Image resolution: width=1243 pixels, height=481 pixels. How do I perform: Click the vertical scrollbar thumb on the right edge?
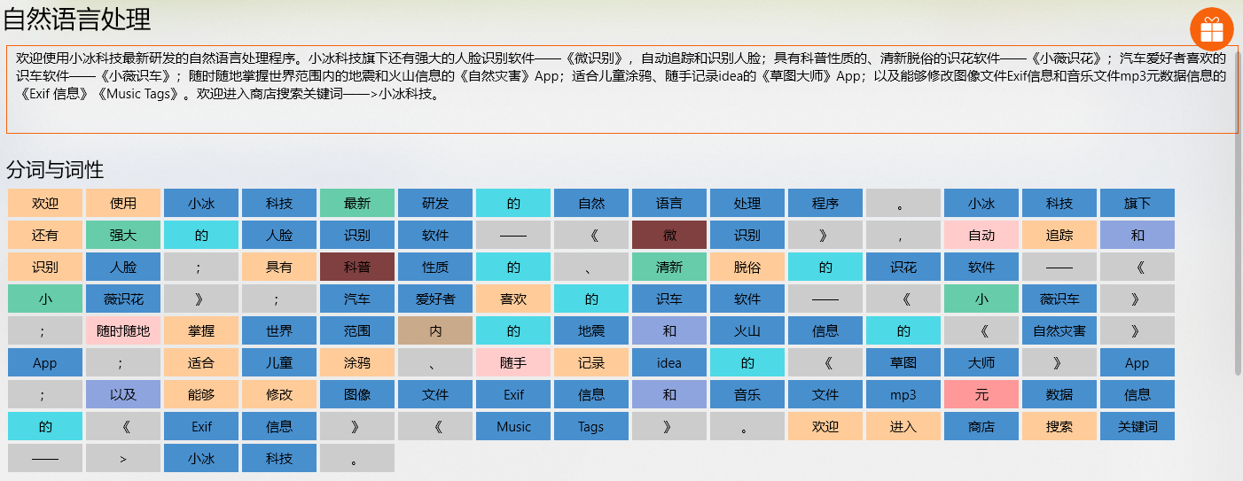tap(1239, 213)
